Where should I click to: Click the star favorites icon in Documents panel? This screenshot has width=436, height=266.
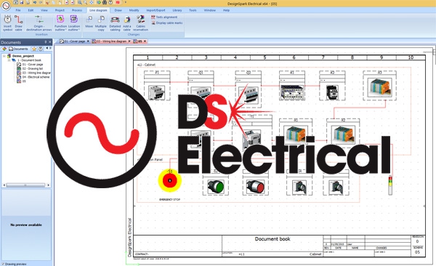34,49
